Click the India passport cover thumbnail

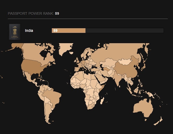click(15, 32)
